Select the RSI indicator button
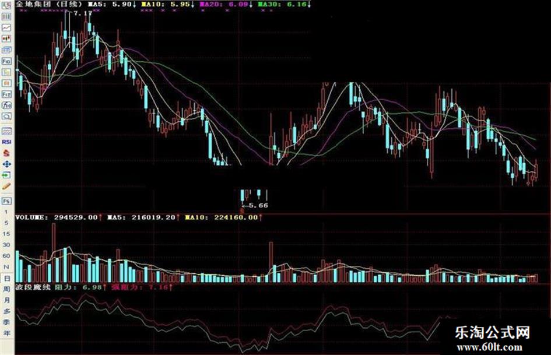Viewport: 551px width, 355px height. click(6, 142)
